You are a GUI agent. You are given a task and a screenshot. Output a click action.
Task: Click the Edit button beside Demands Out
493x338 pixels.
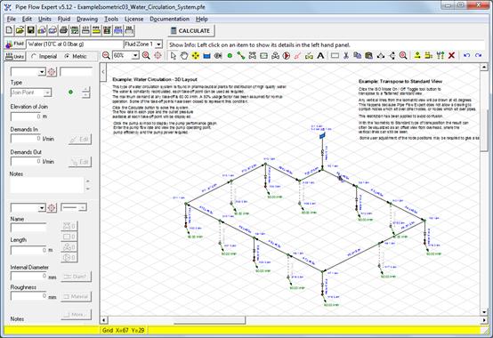point(80,162)
